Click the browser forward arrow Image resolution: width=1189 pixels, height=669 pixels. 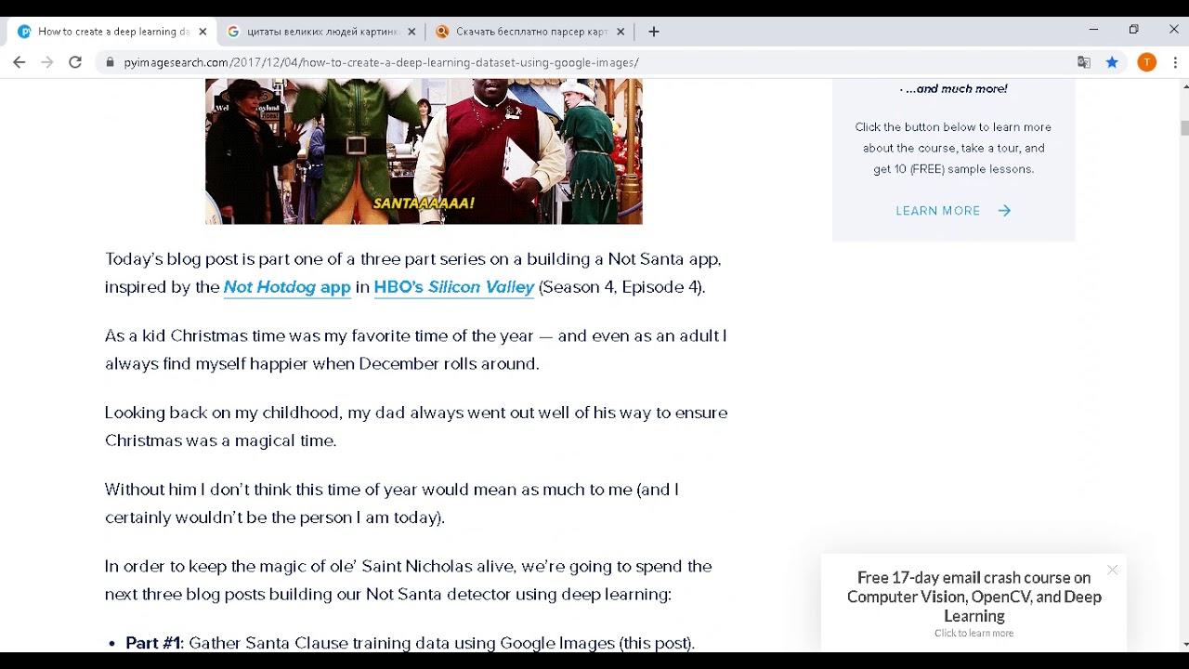tap(47, 62)
